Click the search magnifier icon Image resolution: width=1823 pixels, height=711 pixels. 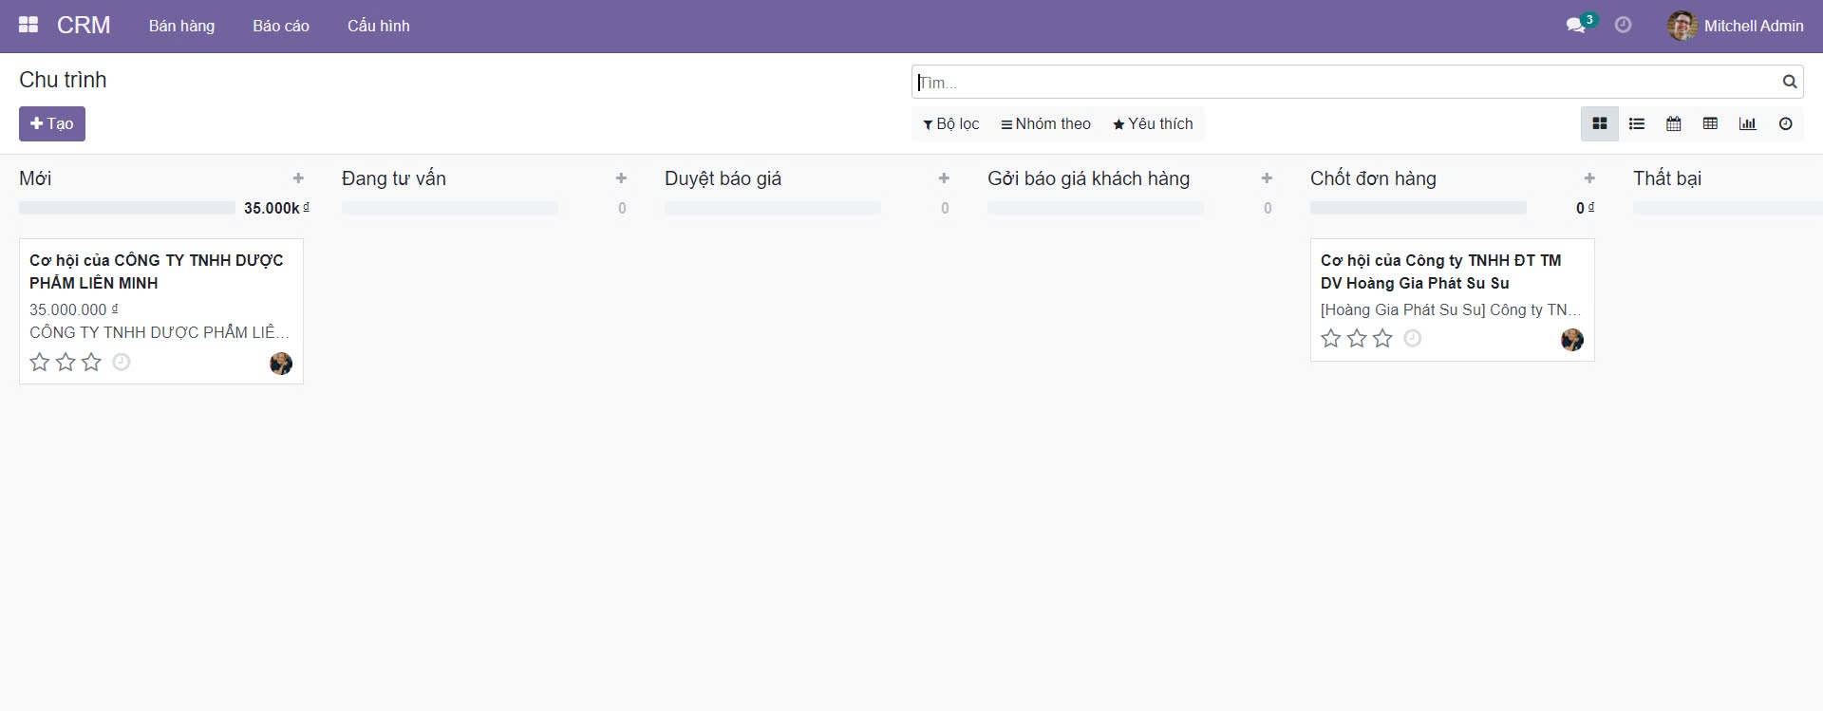click(x=1790, y=83)
